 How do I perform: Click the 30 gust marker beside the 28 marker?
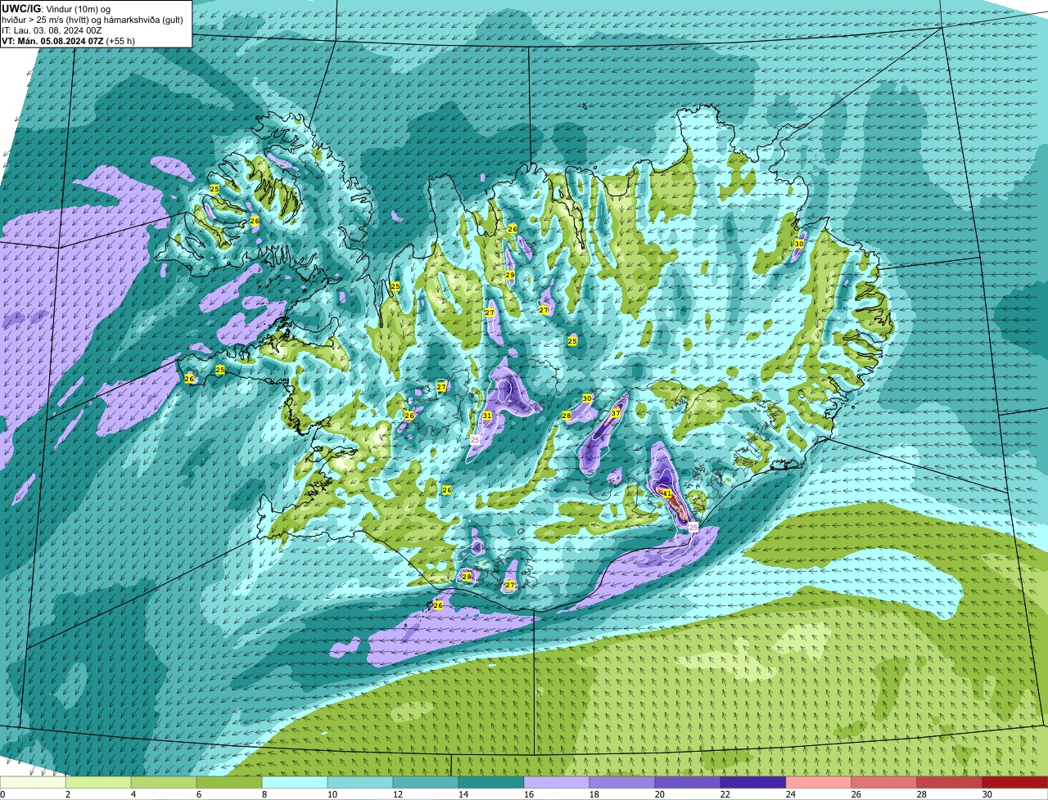pos(587,398)
